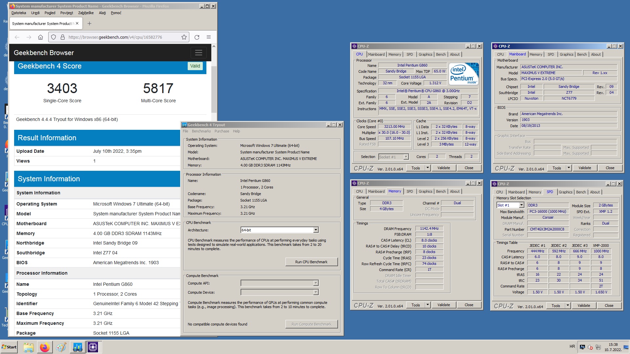Open Help menu in Geekbench 4 Tryout

click(x=236, y=131)
